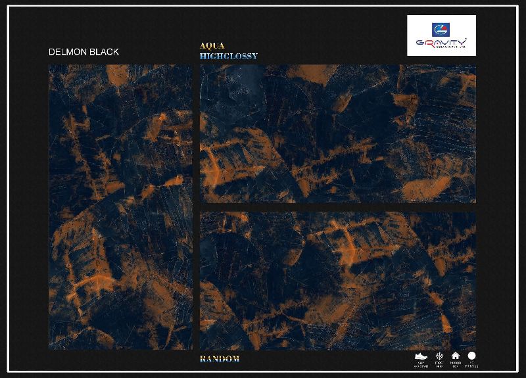
Task: Open the GRAVITY wordmark in the logo
Action: pos(441,43)
